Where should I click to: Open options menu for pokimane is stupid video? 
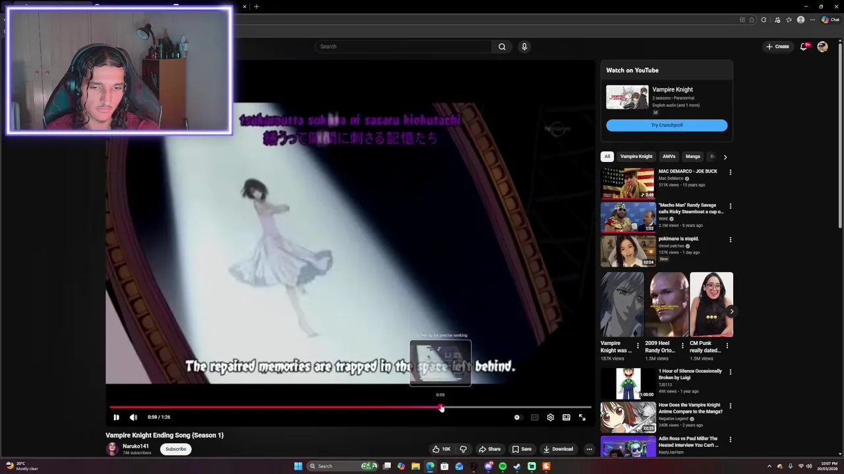click(730, 240)
